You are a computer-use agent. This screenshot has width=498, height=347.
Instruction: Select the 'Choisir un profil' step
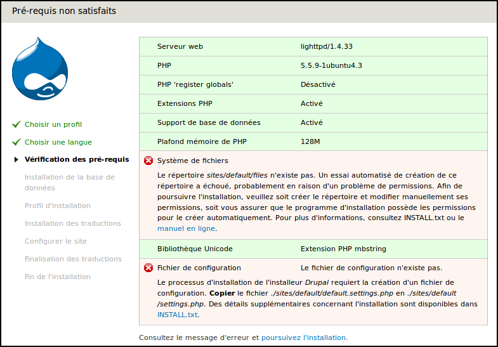53,124
